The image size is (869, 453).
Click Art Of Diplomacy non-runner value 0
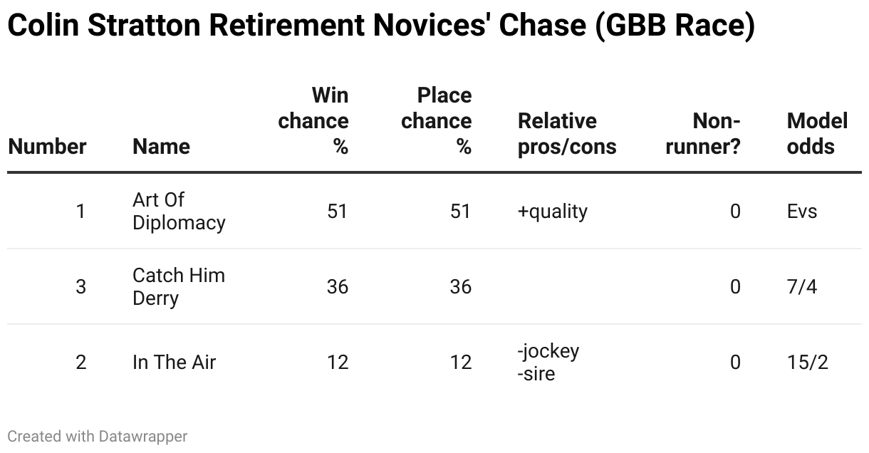[x=735, y=212]
